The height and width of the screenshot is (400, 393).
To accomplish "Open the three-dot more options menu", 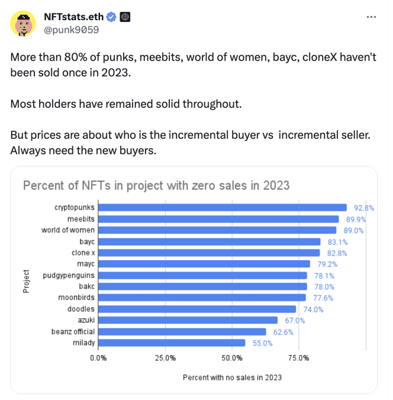I will (371, 17).
